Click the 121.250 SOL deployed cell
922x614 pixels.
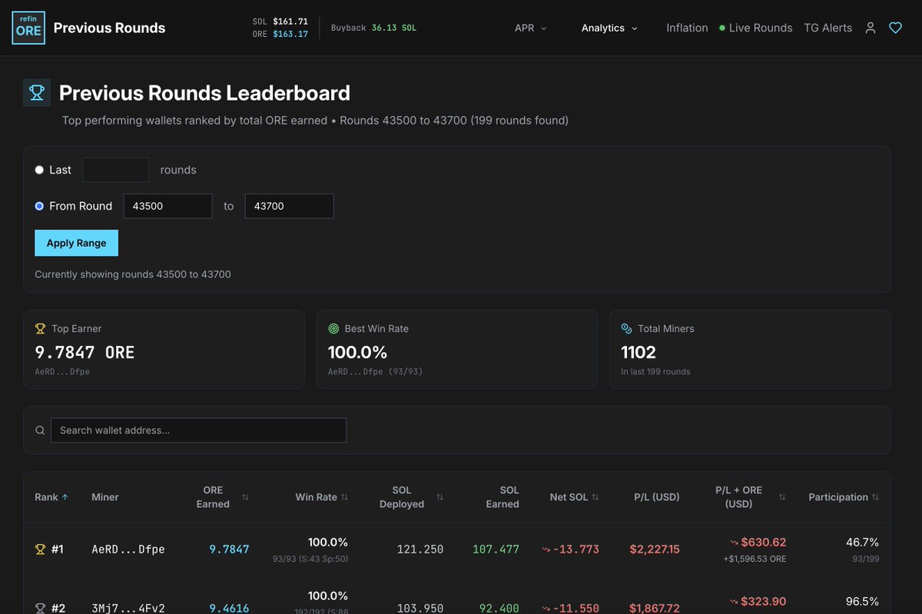point(420,549)
